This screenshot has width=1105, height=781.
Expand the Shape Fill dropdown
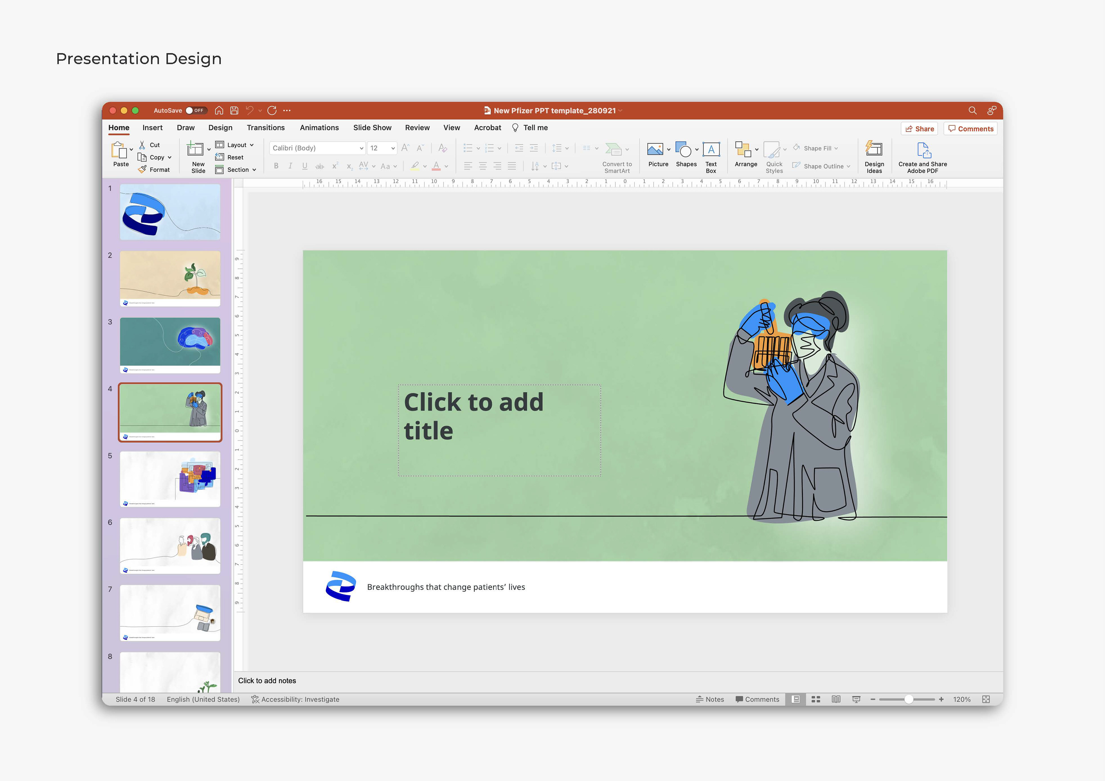836,148
